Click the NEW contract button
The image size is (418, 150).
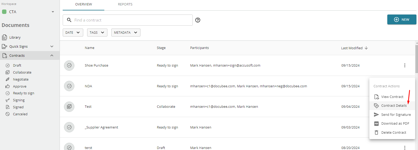[x=402, y=19]
